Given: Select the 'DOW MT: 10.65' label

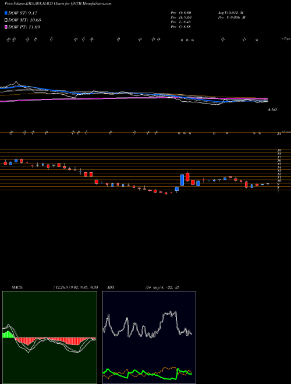Looking at the screenshot, I should [24, 20].
